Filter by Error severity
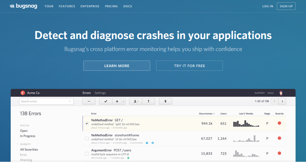The height and width of the screenshot is (162, 306). point(23,155)
